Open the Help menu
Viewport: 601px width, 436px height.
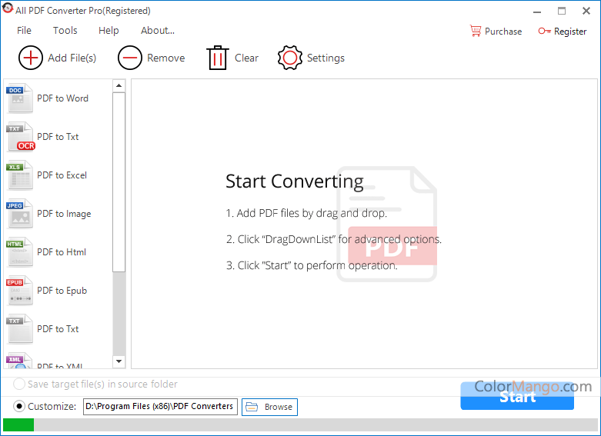point(109,30)
